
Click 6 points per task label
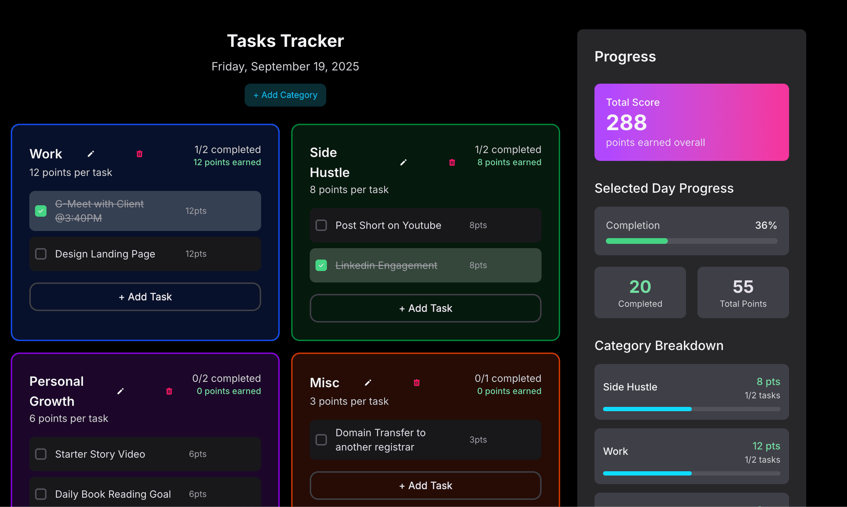coord(69,418)
